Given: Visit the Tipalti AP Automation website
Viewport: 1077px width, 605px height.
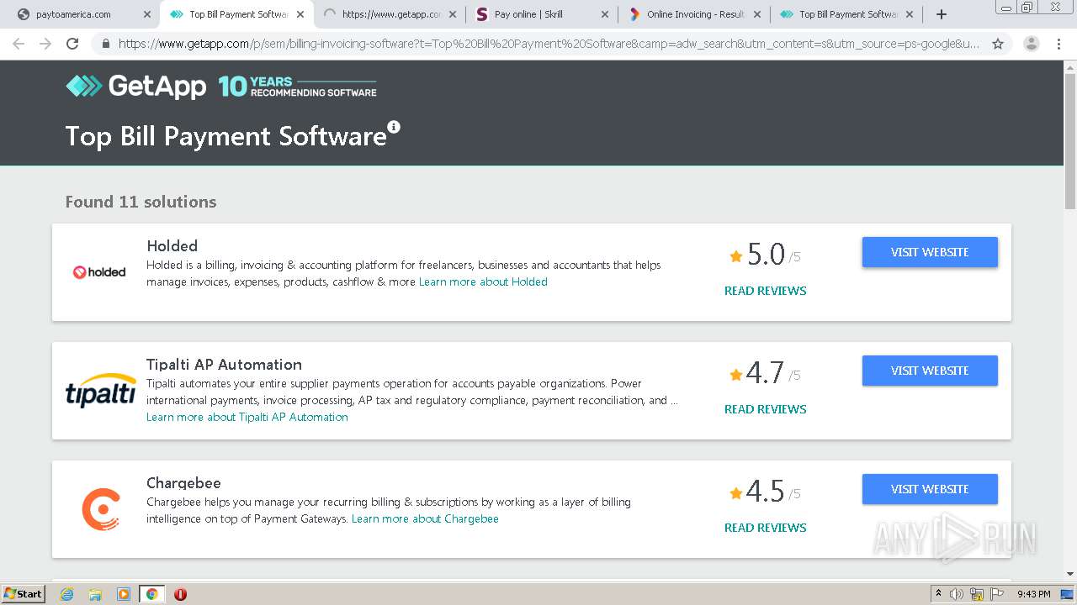Looking at the screenshot, I should click(930, 371).
